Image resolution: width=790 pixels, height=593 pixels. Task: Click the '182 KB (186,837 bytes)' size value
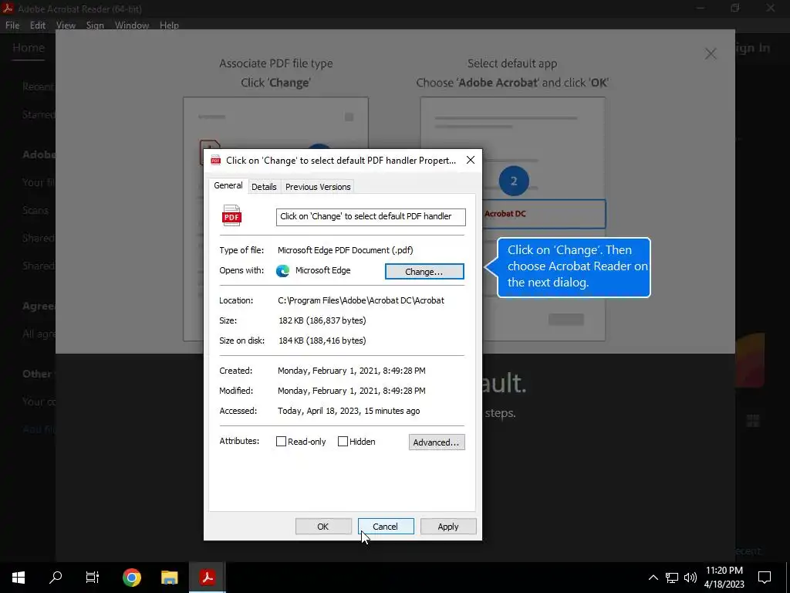pos(322,320)
